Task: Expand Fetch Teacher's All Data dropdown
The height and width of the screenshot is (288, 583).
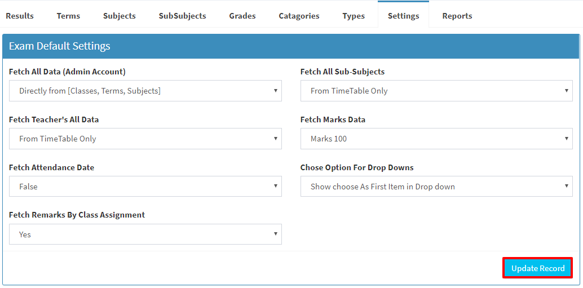Action: [x=145, y=139]
